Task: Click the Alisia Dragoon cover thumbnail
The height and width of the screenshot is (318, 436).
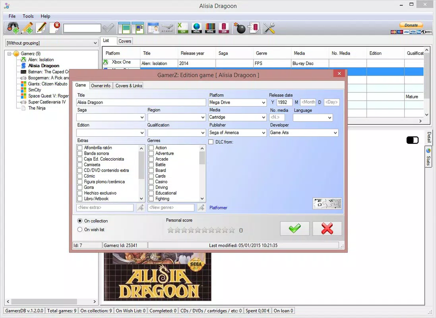Action: 158,277
